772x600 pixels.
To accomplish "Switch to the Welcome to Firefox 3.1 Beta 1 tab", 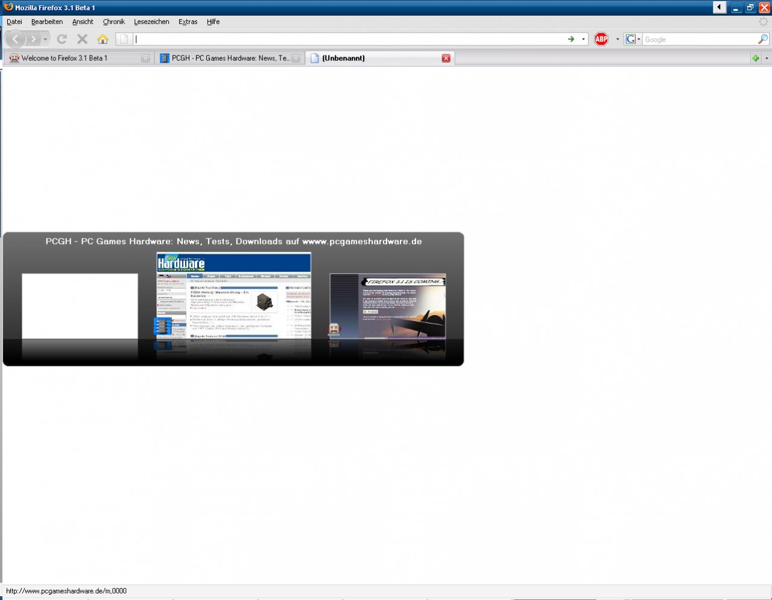I will tap(79, 58).
